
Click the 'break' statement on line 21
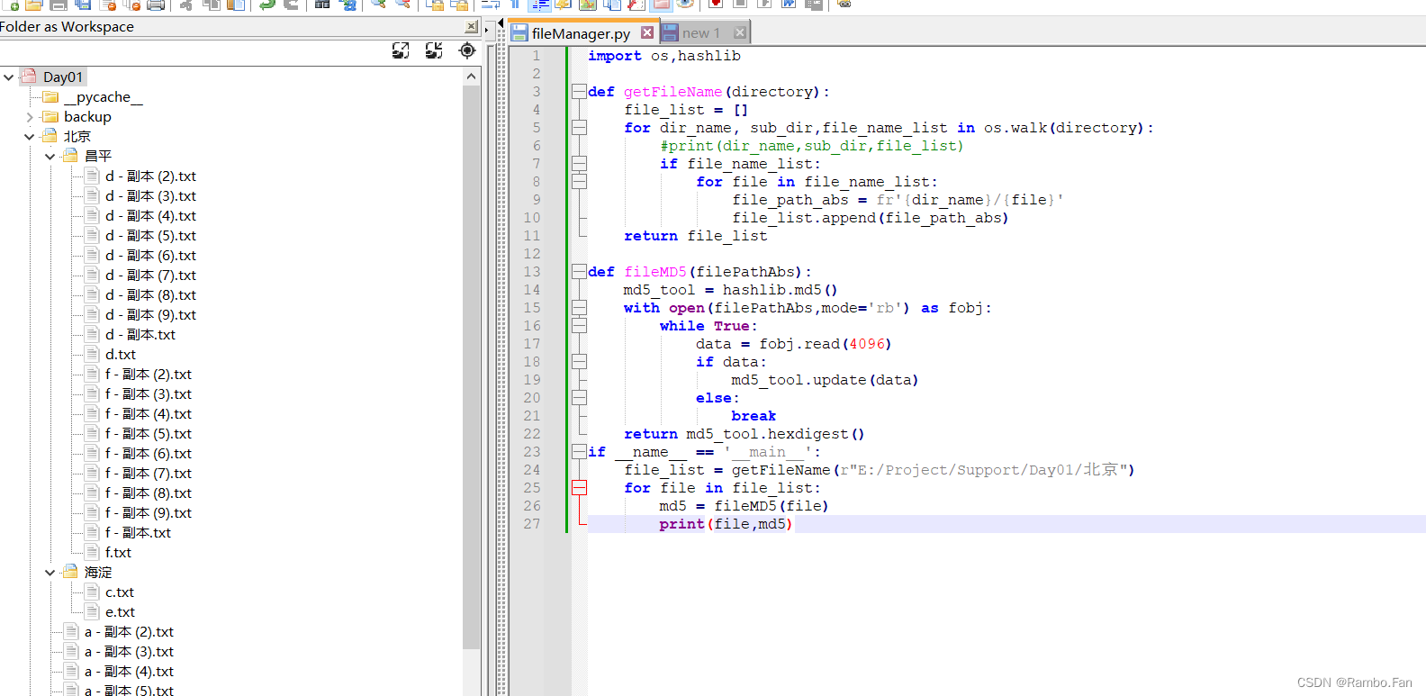pos(754,415)
